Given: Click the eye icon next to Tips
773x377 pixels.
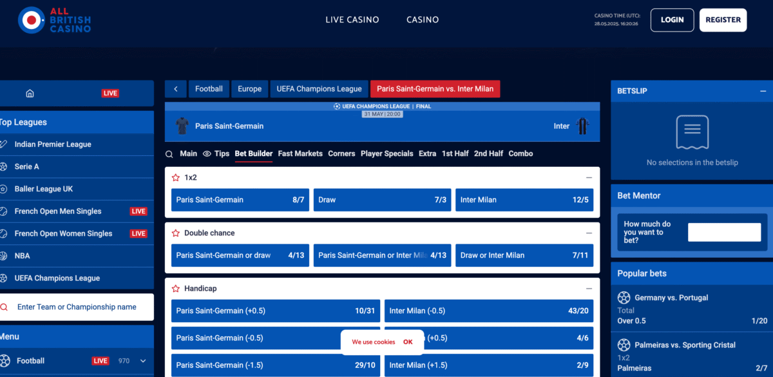Looking at the screenshot, I should tap(207, 154).
